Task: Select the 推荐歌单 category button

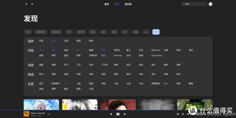Action: (41, 32)
